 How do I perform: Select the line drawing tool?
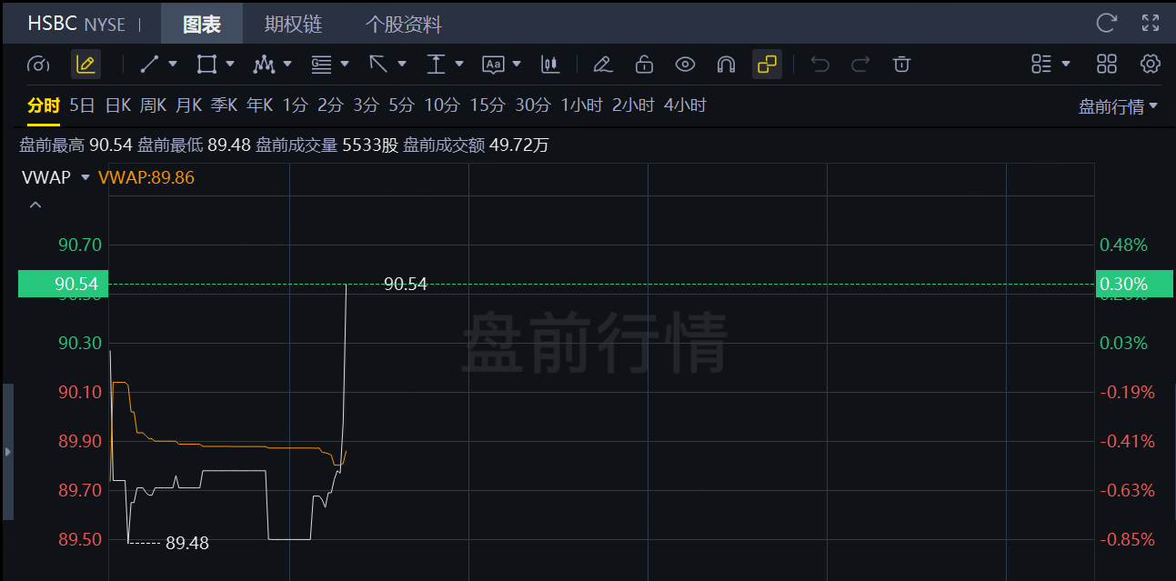click(150, 64)
